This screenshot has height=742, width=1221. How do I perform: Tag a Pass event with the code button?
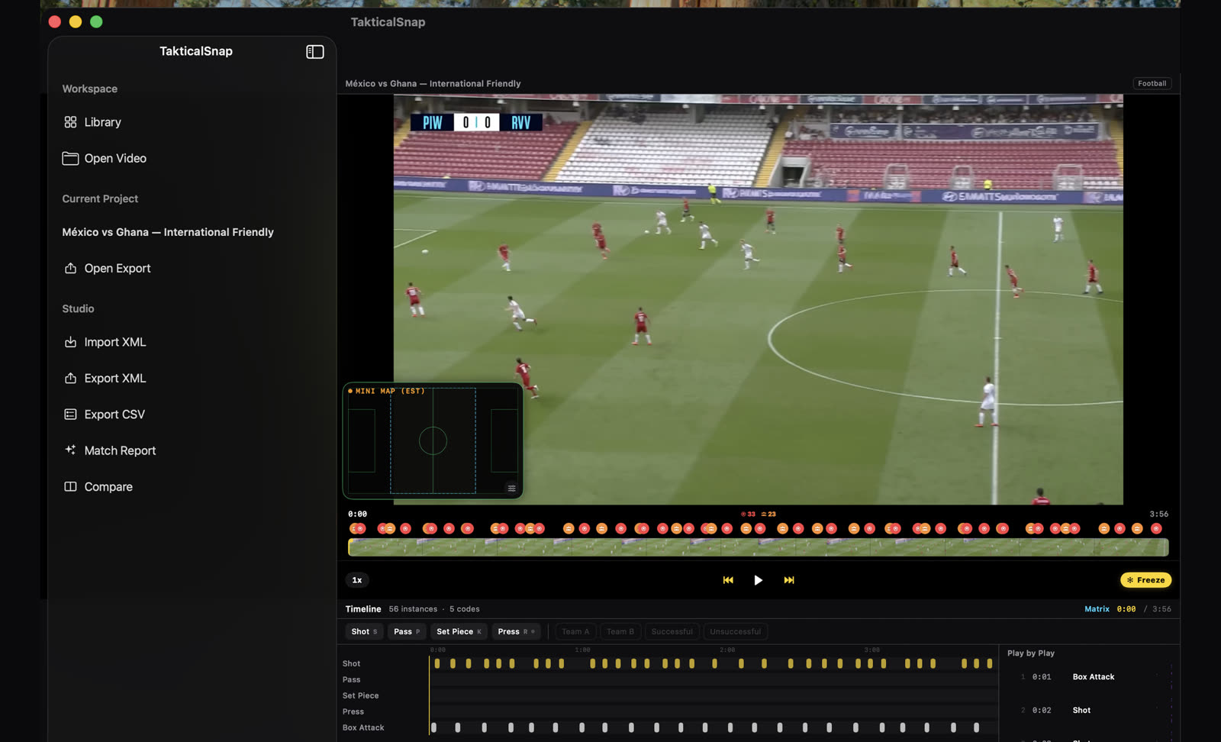[407, 631]
